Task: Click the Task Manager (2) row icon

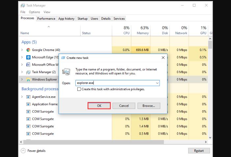Action: 28,72
